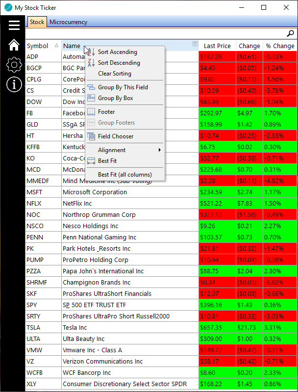Screen dimensions: 298x392
Task: Maximize the My Stock Ticker window
Action: [x=264, y=7]
